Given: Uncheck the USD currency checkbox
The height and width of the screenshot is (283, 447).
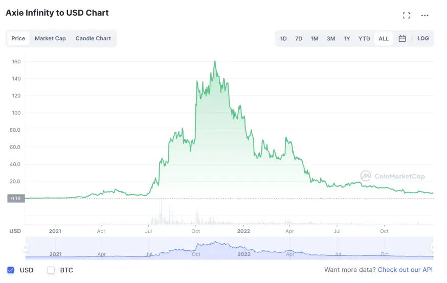Looking at the screenshot, I should click(x=11, y=270).
